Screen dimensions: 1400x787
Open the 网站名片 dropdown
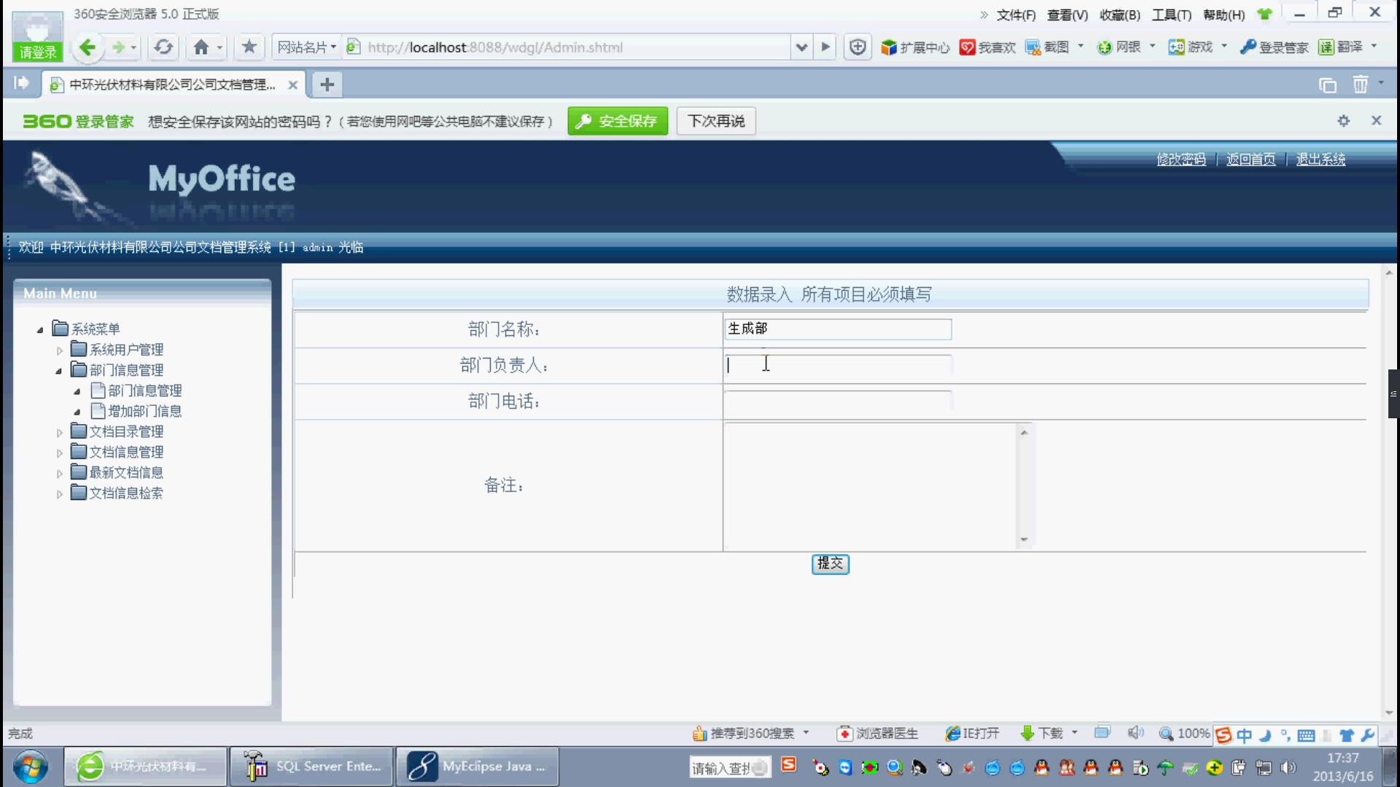point(306,47)
